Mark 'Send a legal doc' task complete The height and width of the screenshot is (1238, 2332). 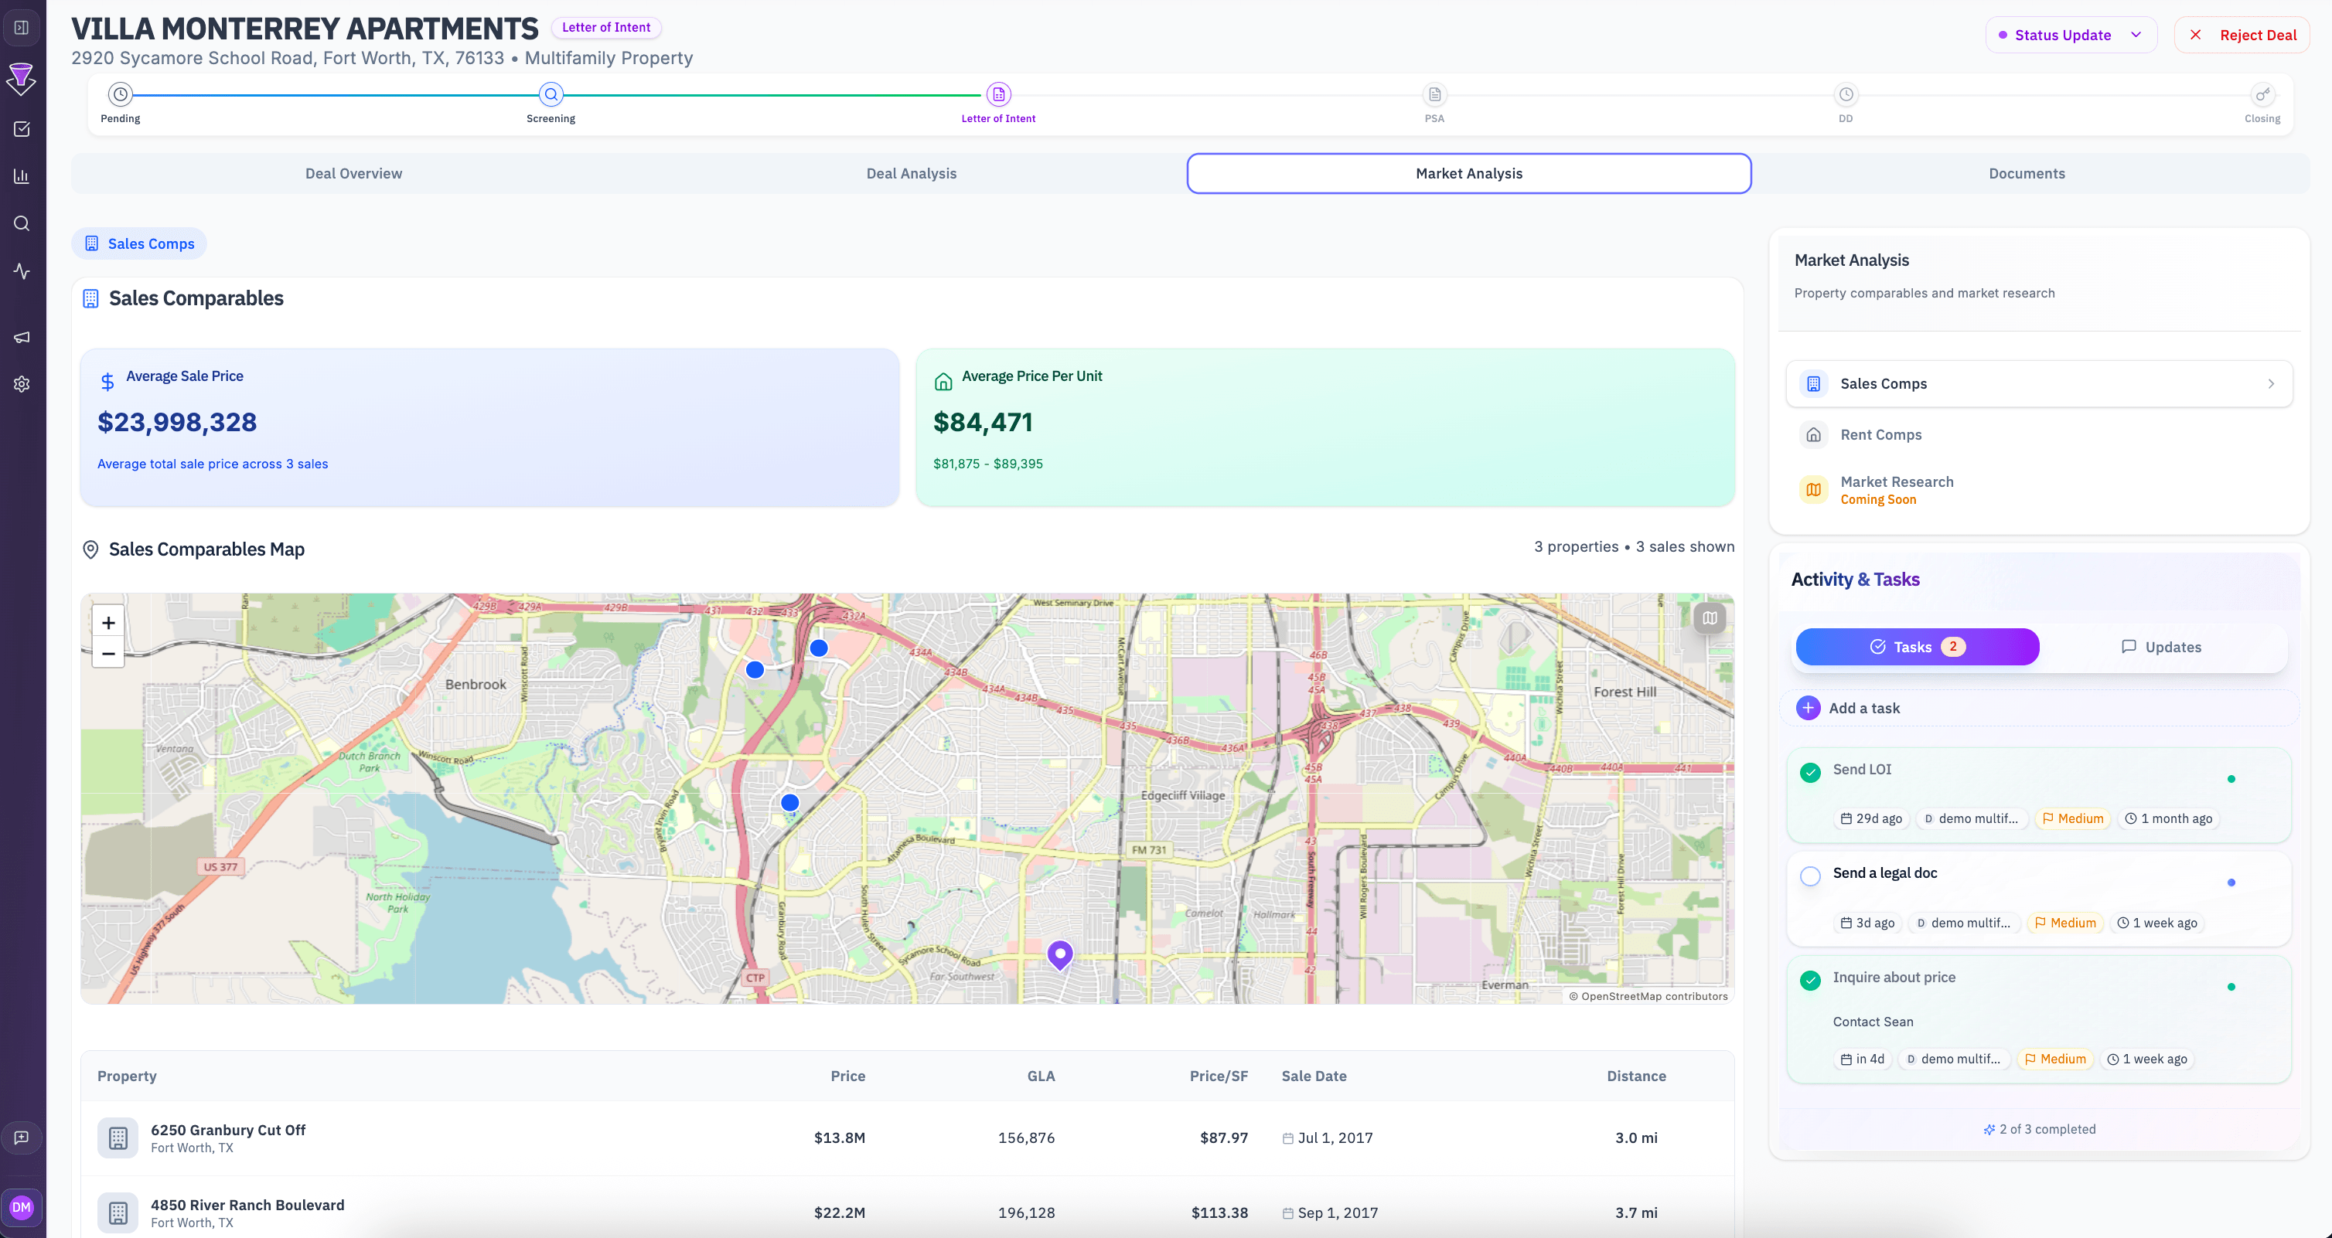[x=1811, y=876]
